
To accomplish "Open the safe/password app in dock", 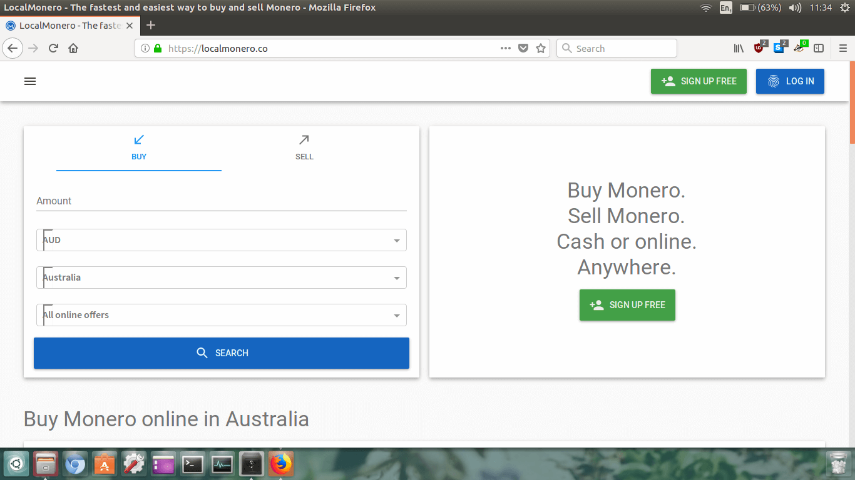I will pos(252,464).
